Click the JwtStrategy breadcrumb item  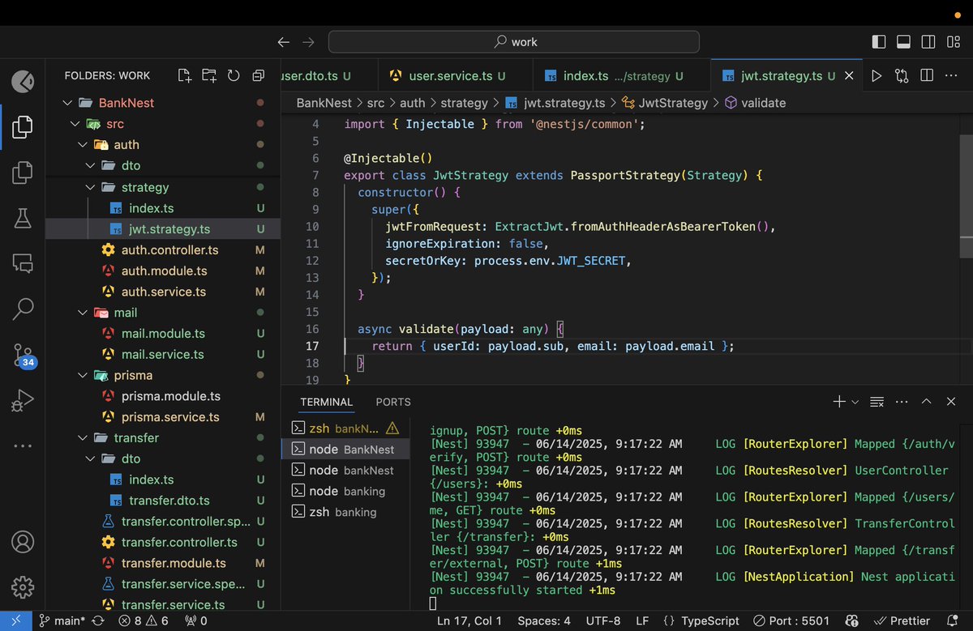click(x=665, y=103)
